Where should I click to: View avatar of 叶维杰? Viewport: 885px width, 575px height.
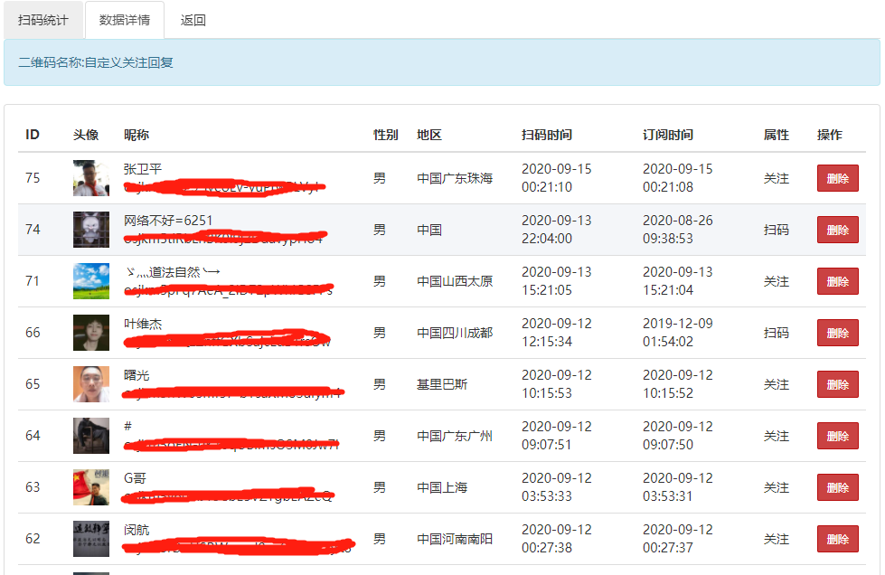(x=91, y=333)
